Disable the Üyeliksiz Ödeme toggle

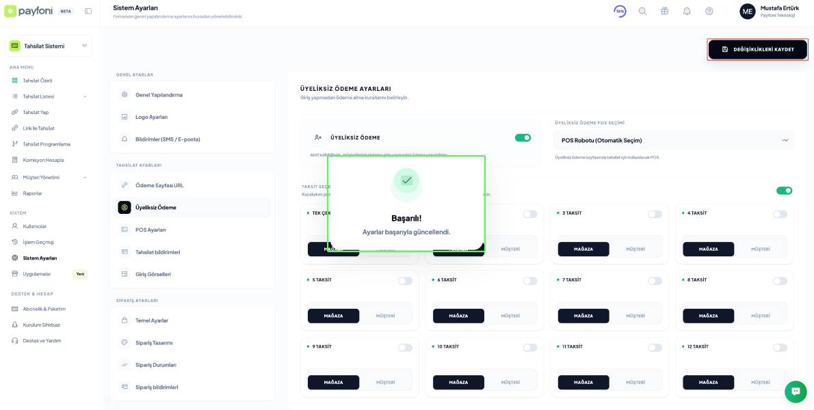(523, 137)
